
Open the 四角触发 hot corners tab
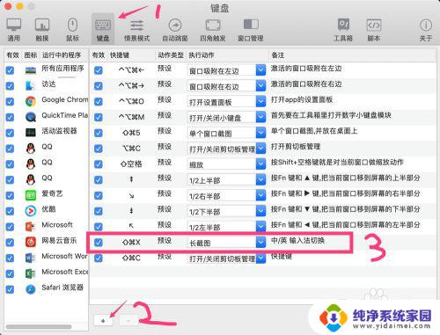213,30
